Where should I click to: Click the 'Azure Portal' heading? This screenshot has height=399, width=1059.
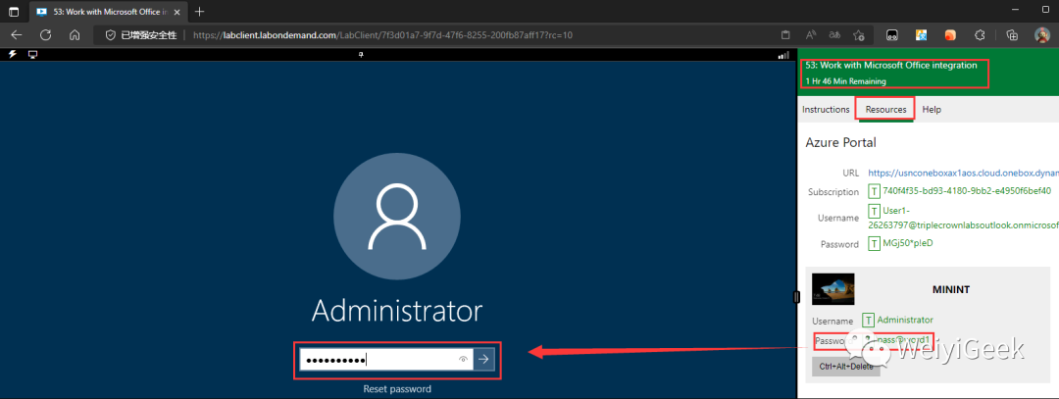click(x=841, y=142)
